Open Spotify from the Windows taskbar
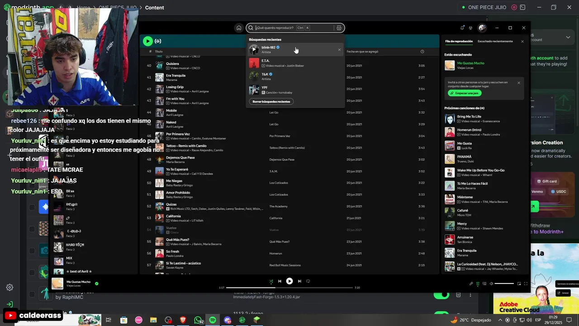This screenshot has width=579, height=326. [x=213, y=320]
